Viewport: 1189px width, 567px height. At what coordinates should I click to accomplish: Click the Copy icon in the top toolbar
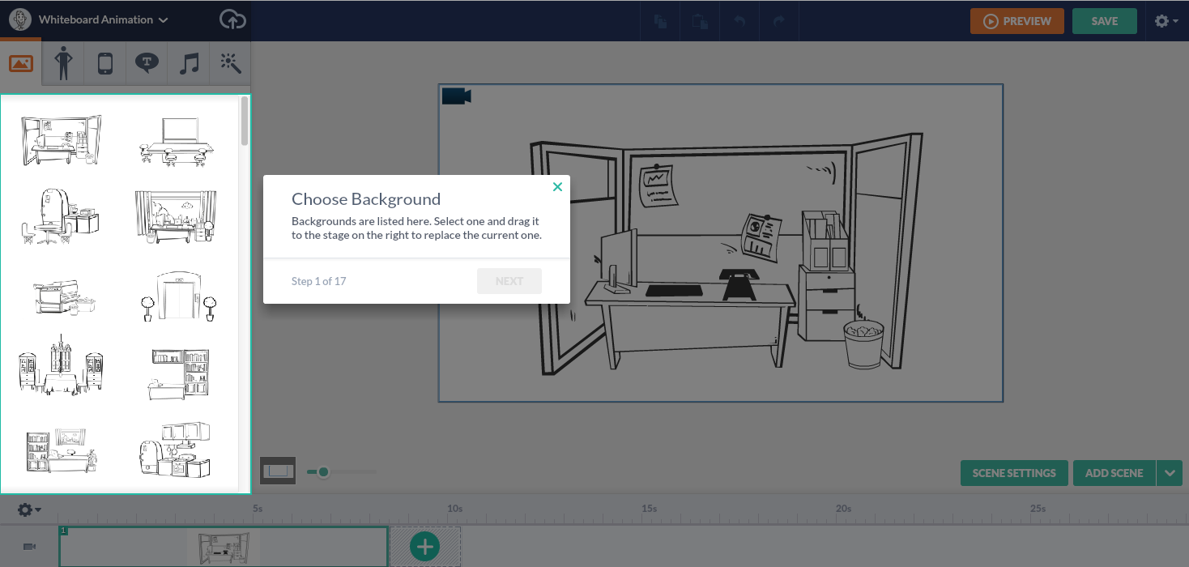[661, 21]
